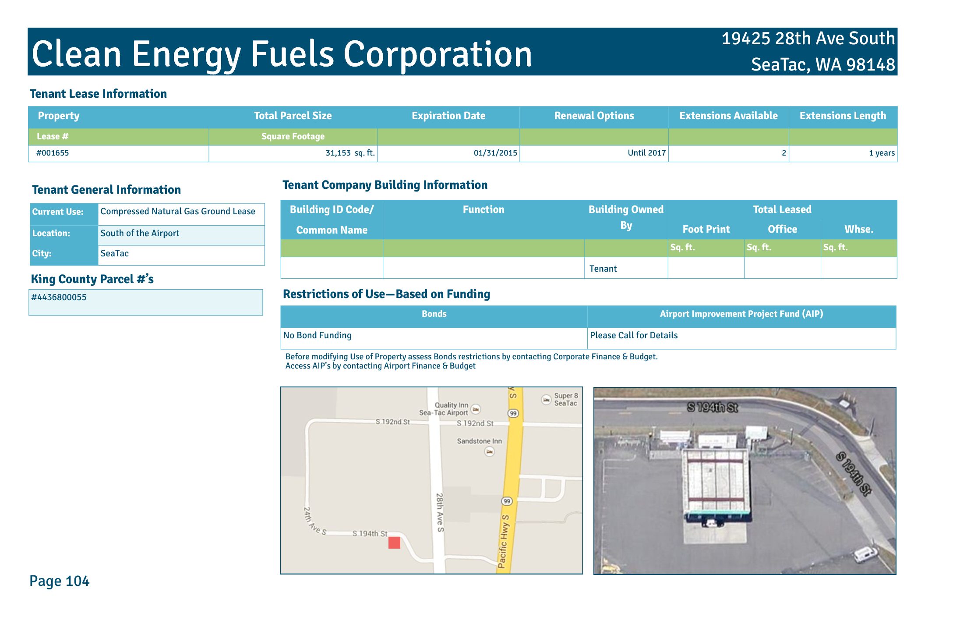This screenshot has width=953, height=617.
Task: Click the red property marker on map
Action: (x=394, y=543)
